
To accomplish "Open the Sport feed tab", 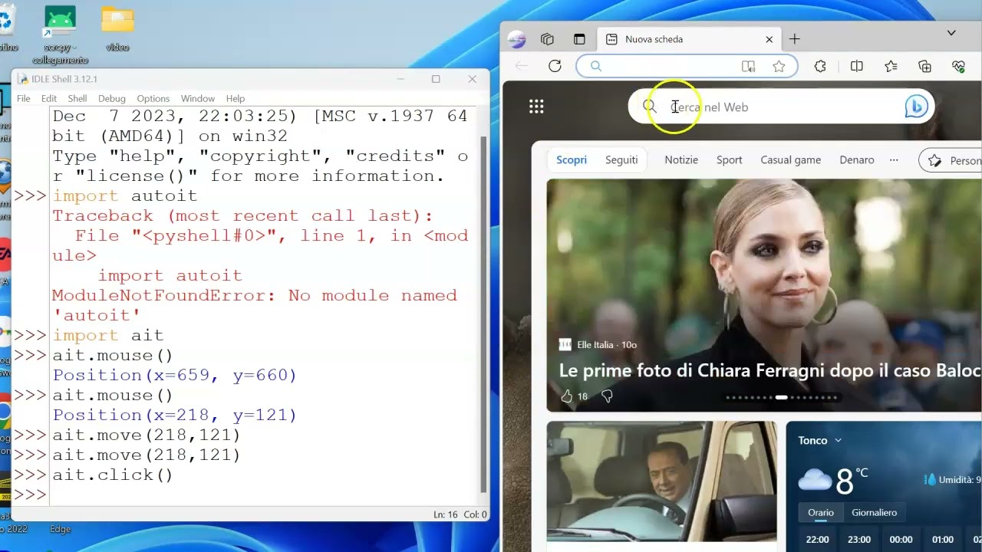I will tap(730, 160).
